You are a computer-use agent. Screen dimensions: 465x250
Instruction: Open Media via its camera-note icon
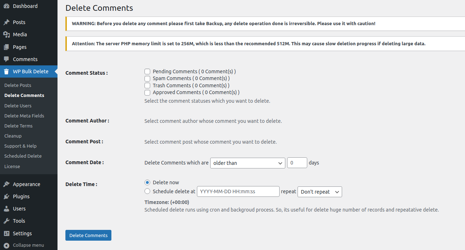click(6, 34)
